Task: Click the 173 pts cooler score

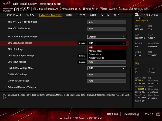Action: click(x=151, y=72)
